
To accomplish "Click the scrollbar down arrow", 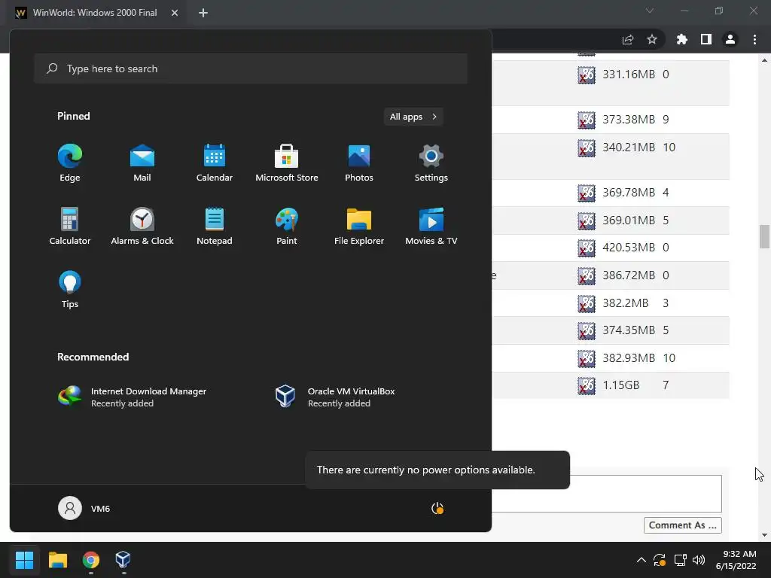I will point(764,535).
